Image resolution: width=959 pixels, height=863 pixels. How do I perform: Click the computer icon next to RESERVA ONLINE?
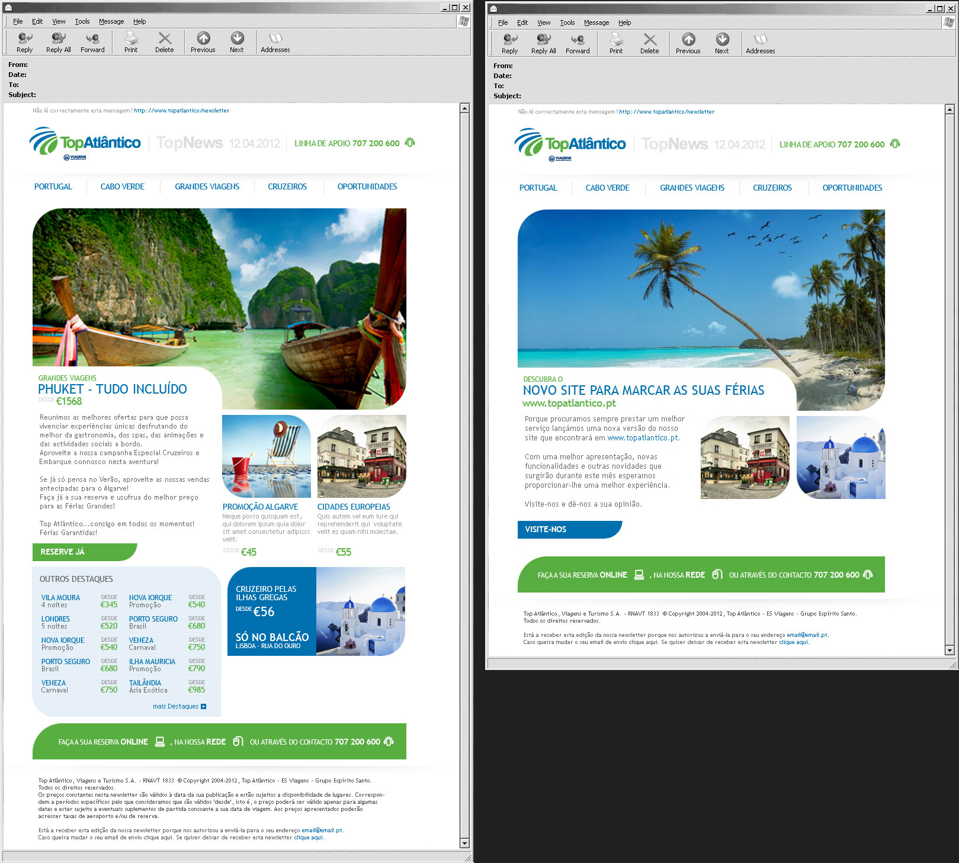159,741
